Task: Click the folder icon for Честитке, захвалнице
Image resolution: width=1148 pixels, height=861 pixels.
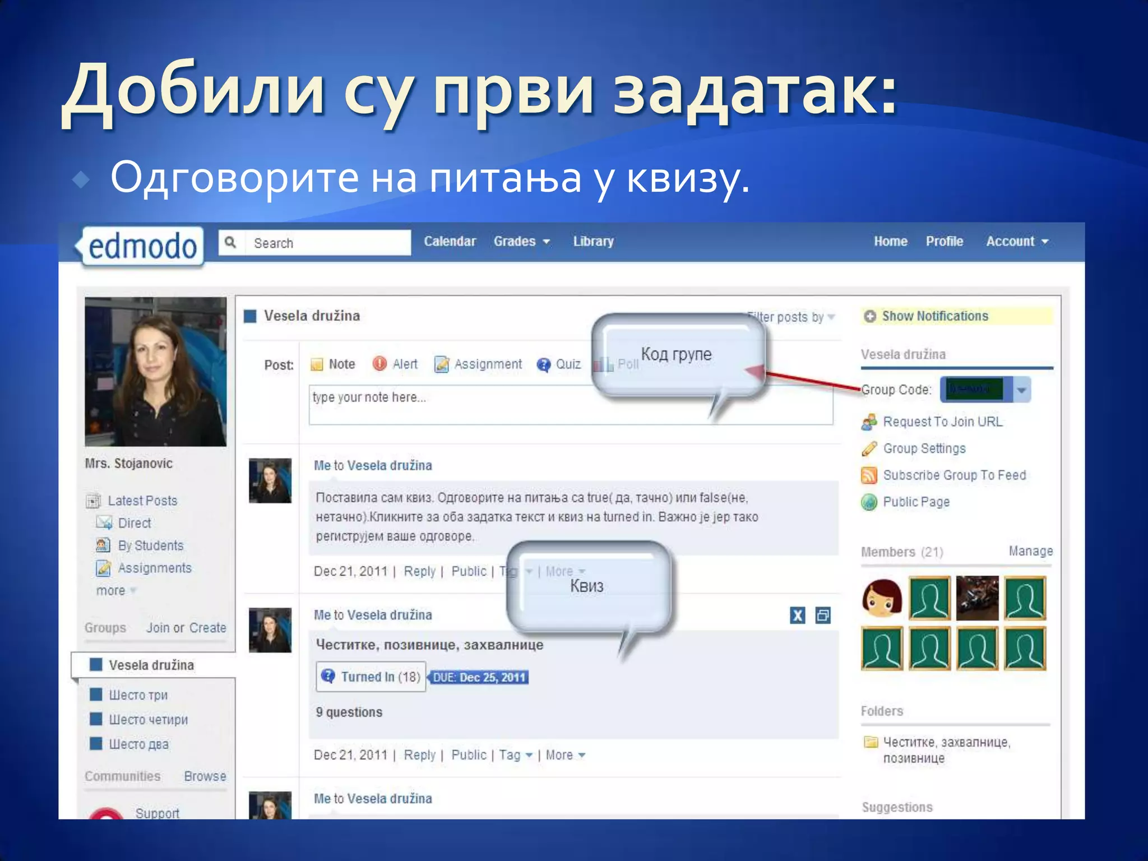Action: click(871, 742)
